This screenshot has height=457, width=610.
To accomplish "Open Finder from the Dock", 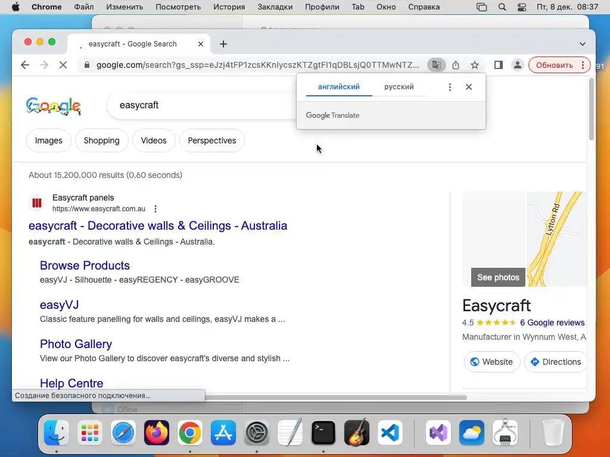I will point(57,433).
